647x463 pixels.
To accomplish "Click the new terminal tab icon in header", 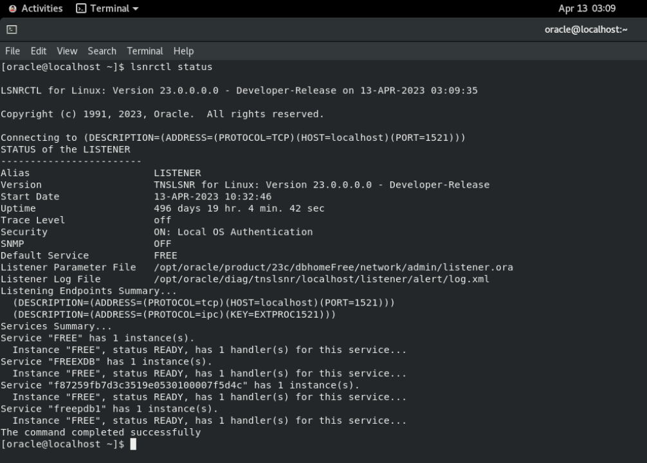I will 12,30.
